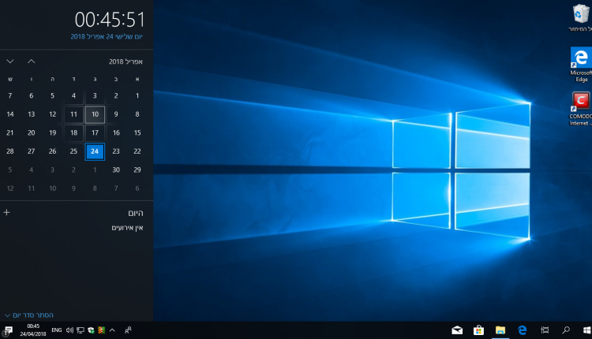
Task: Select April 9 in the calendar
Action: point(116,114)
